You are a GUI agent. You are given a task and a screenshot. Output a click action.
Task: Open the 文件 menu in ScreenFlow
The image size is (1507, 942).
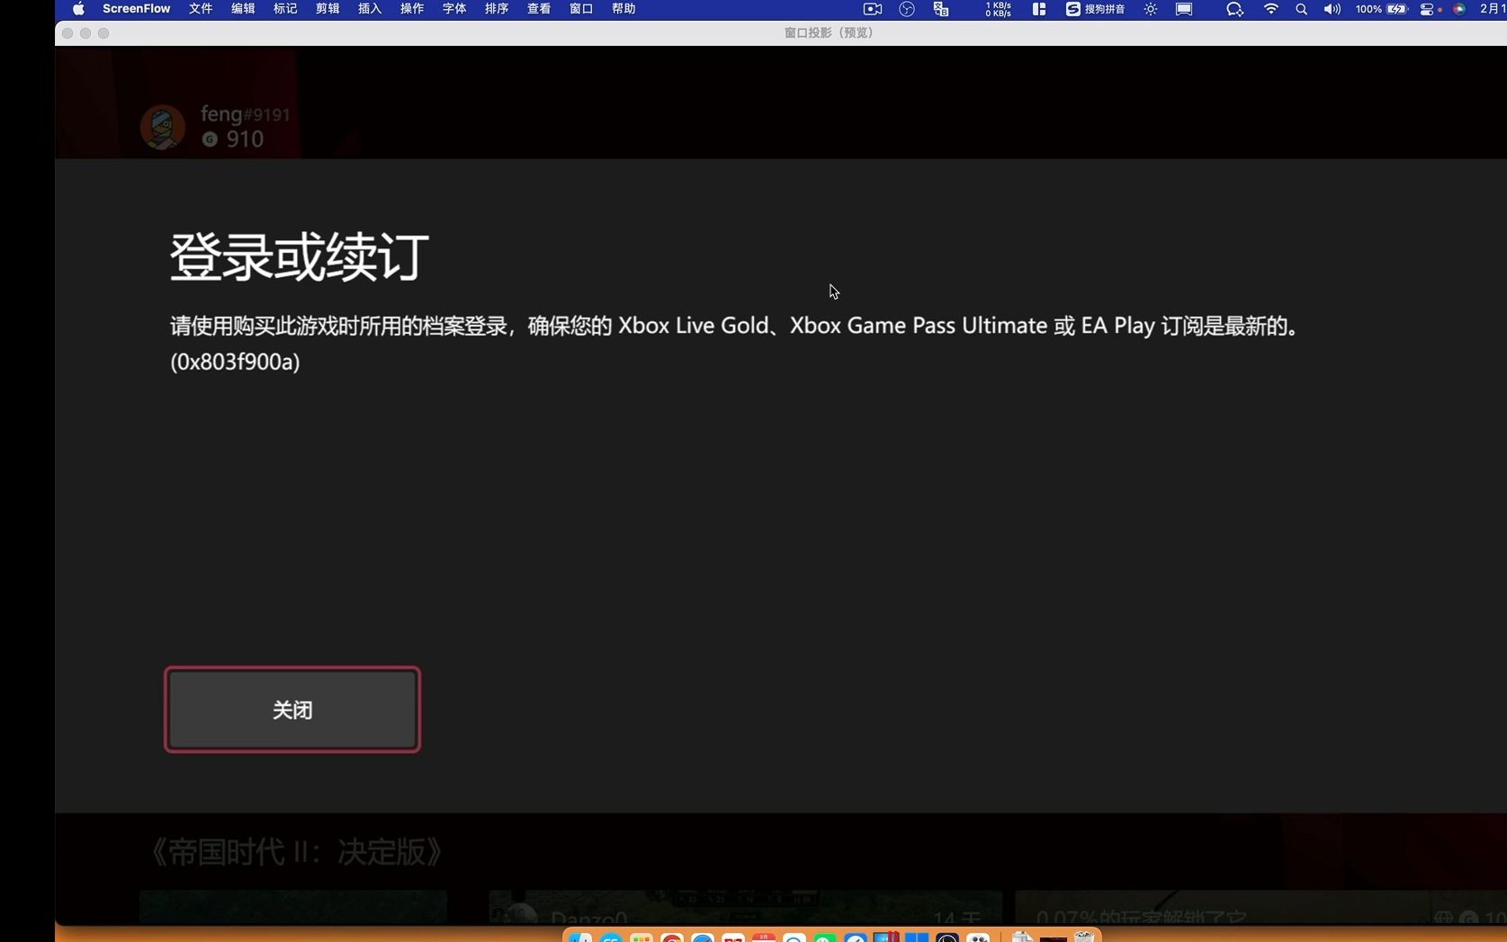[x=200, y=9]
